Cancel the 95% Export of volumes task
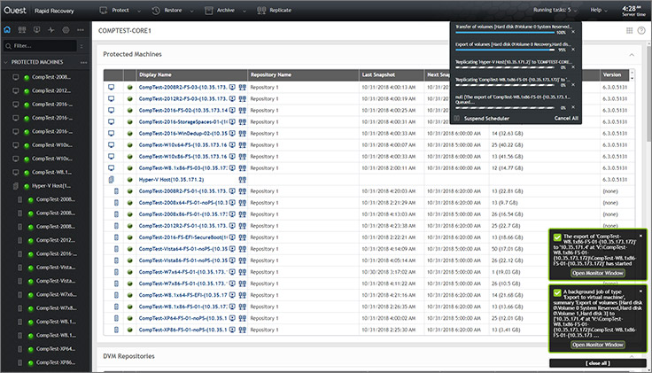 (x=573, y=50)
